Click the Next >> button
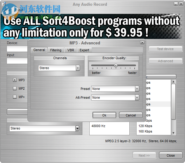The width and height of the screenshot is (185, 163). (144, 155)
